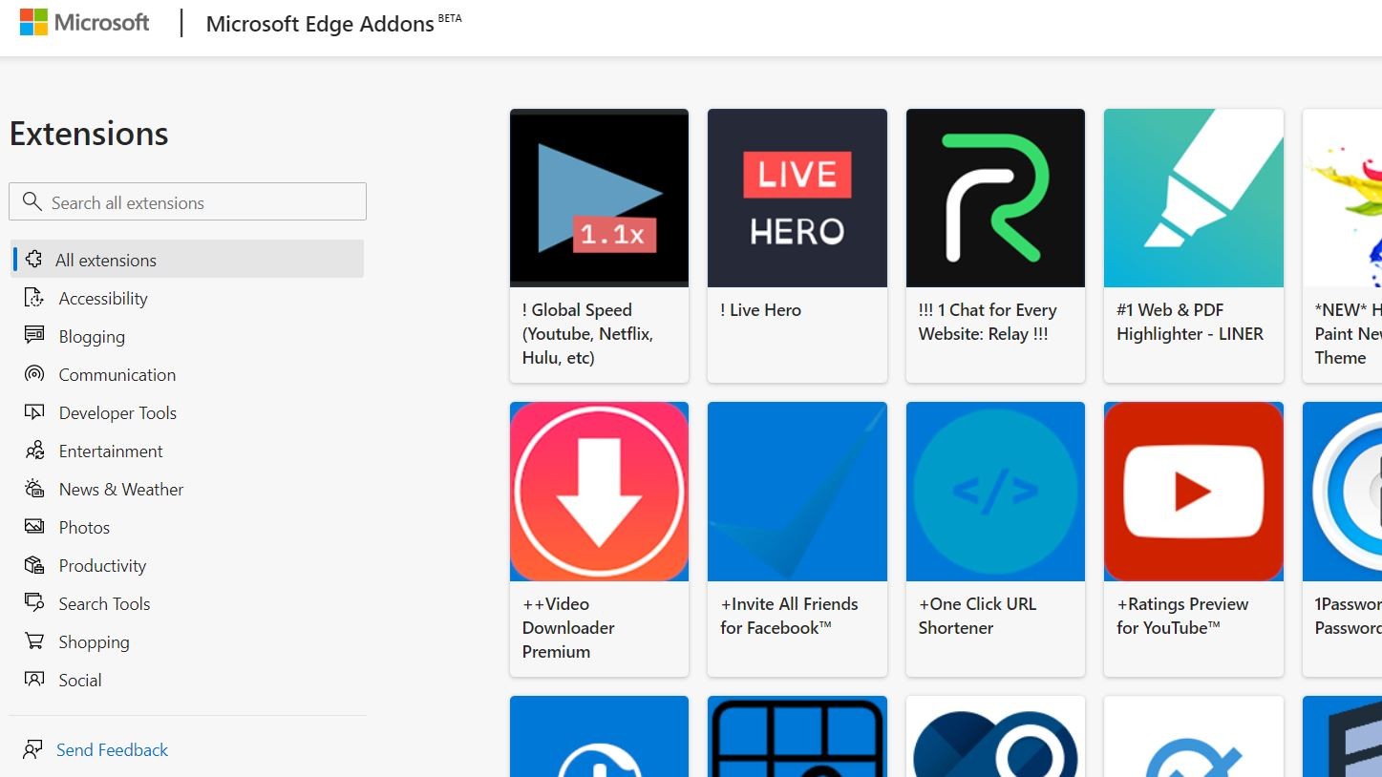Viewport: 1382px width, 777px height.
Task: Click the Send Feedback person icon
Action: coord(32,749)
